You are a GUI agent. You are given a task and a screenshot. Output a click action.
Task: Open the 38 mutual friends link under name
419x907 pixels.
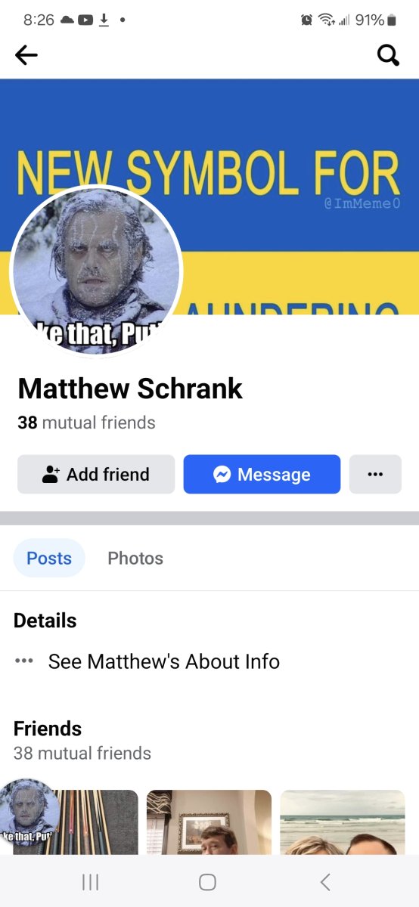86,423
